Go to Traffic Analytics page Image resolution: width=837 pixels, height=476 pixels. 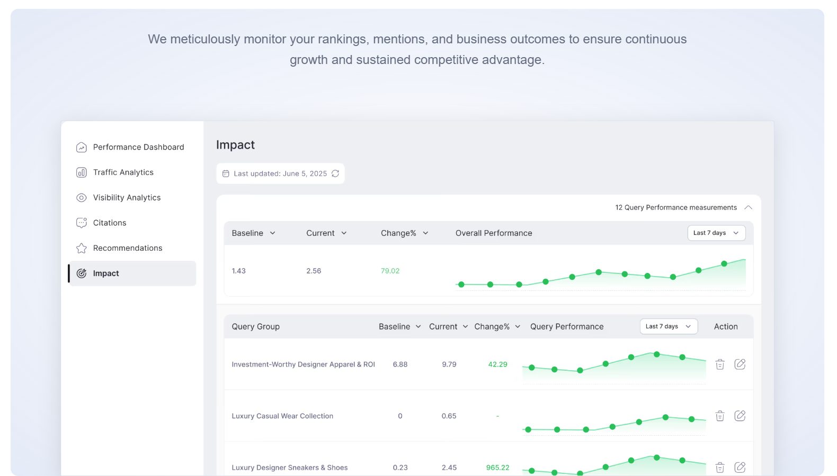coord(123,172)
